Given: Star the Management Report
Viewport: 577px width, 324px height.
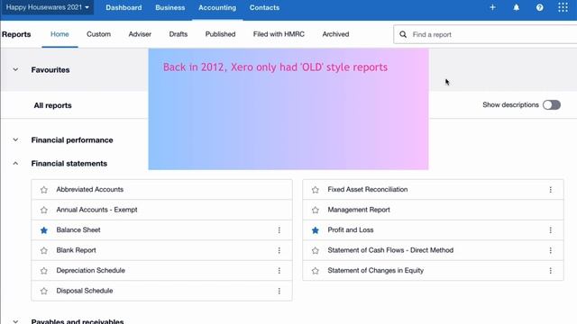Looking at the screenshot, I should click(x=315, y=210).
